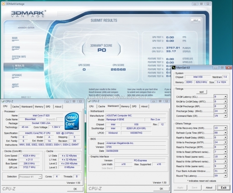
Task: Close the Mainboard CPU-Z window
Action: 167,101
